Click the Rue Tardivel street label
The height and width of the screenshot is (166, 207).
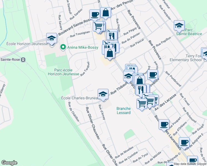coord(85,69)
